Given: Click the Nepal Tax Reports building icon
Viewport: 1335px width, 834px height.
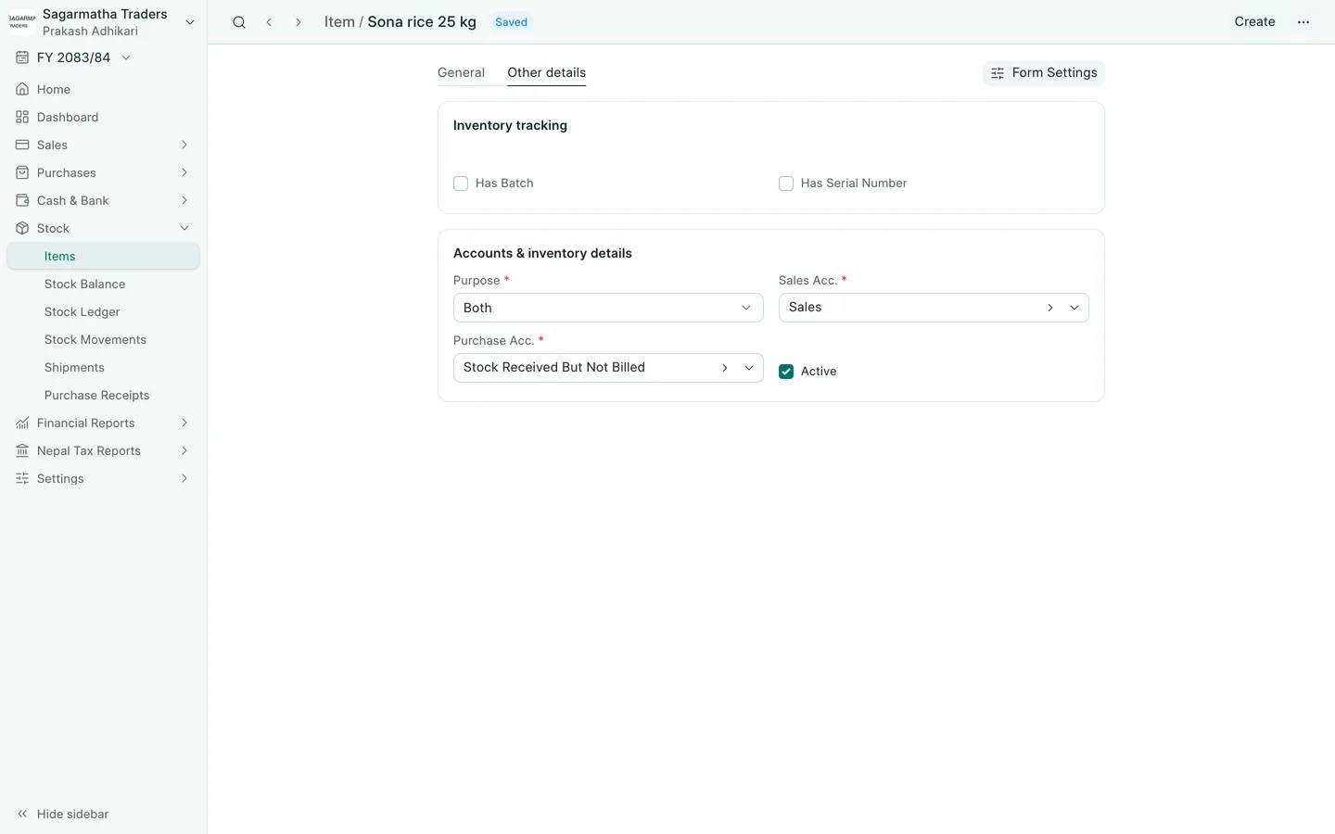Looking at the screenshot, I should point(22,450).
